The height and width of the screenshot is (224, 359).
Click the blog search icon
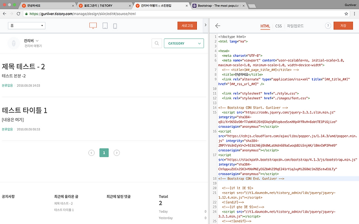point(157,43)
